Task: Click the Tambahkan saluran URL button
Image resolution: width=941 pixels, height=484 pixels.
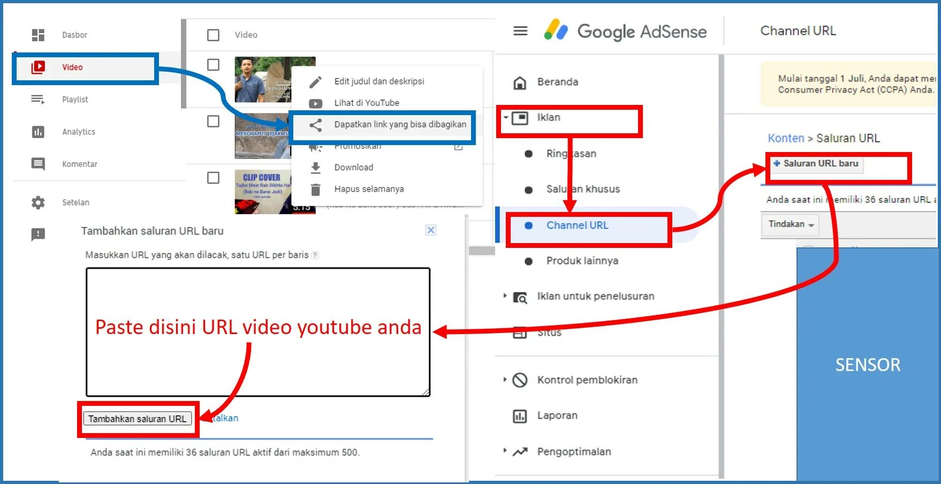Action: tap(138, 419)
